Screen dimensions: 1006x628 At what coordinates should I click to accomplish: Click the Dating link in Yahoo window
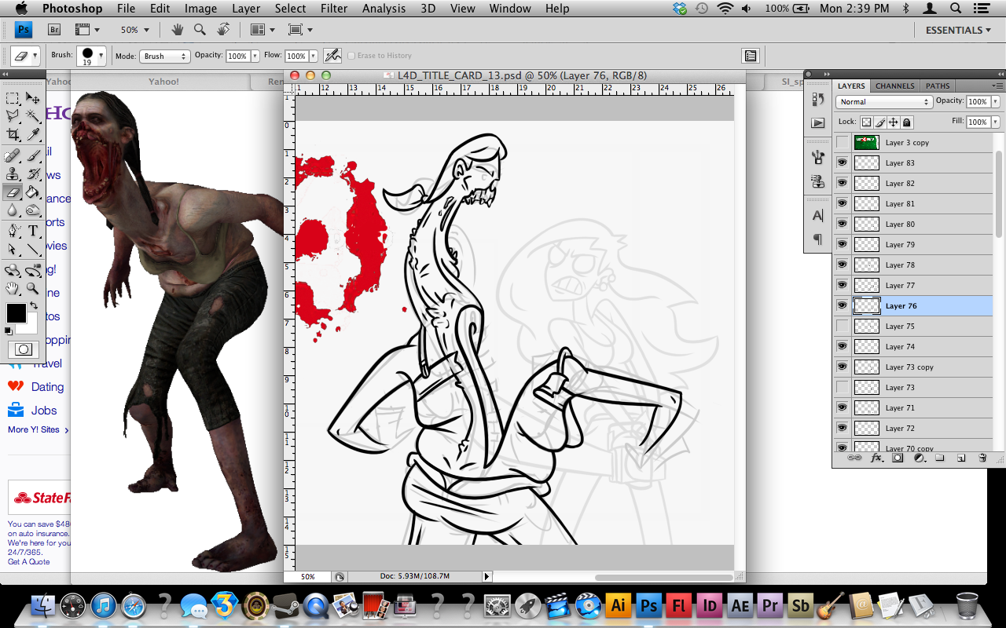[47, 387]
